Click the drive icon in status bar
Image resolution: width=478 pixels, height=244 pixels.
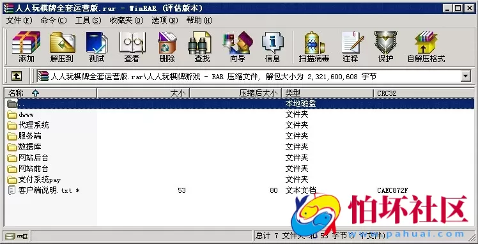pyautogui.click(x=10, y=236)
